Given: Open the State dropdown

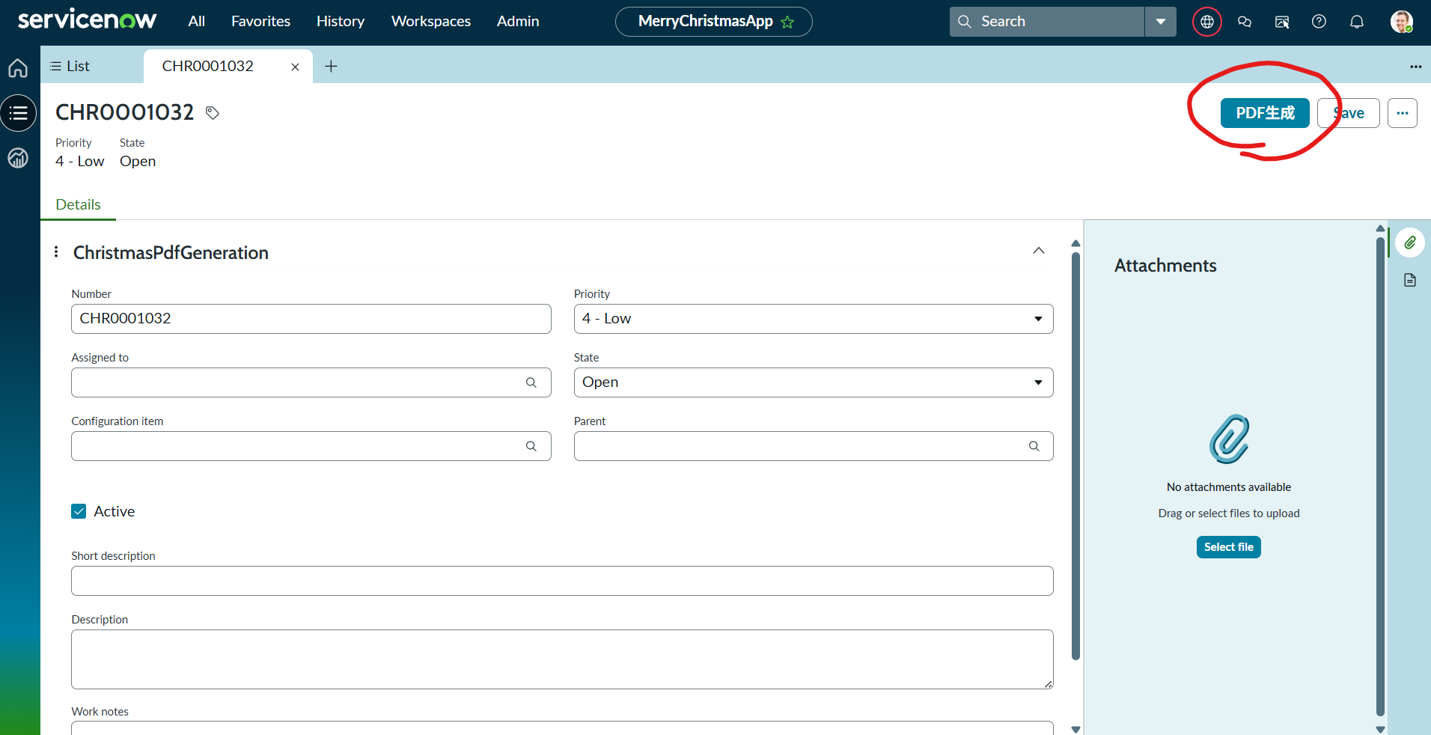Looking at the screenshot, I should (x=814, y=382).
